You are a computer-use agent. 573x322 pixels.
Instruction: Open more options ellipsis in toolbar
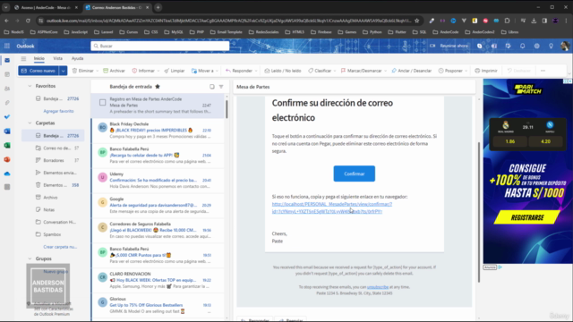543,71
